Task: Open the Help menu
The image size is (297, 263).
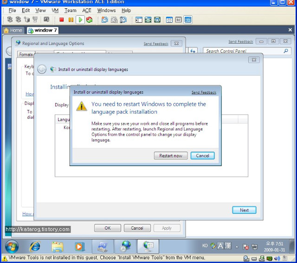Action: pyautogui.click(x=126, y=10)
